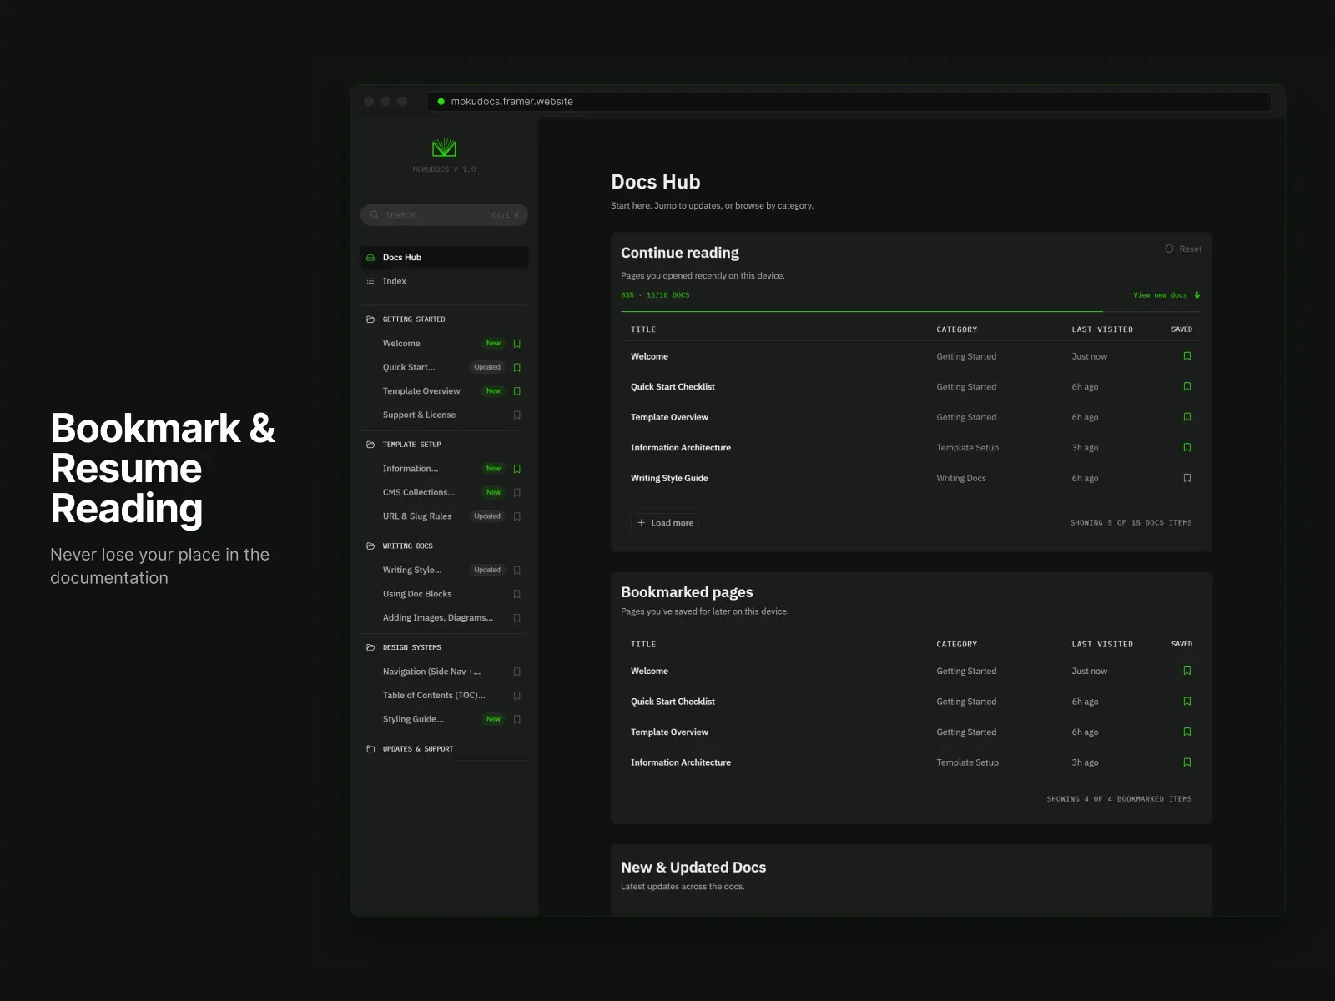Bookmark URL & Slug Rules in sidebar
Viewport: 1335px width, 1001px height.
pos(517,516)
